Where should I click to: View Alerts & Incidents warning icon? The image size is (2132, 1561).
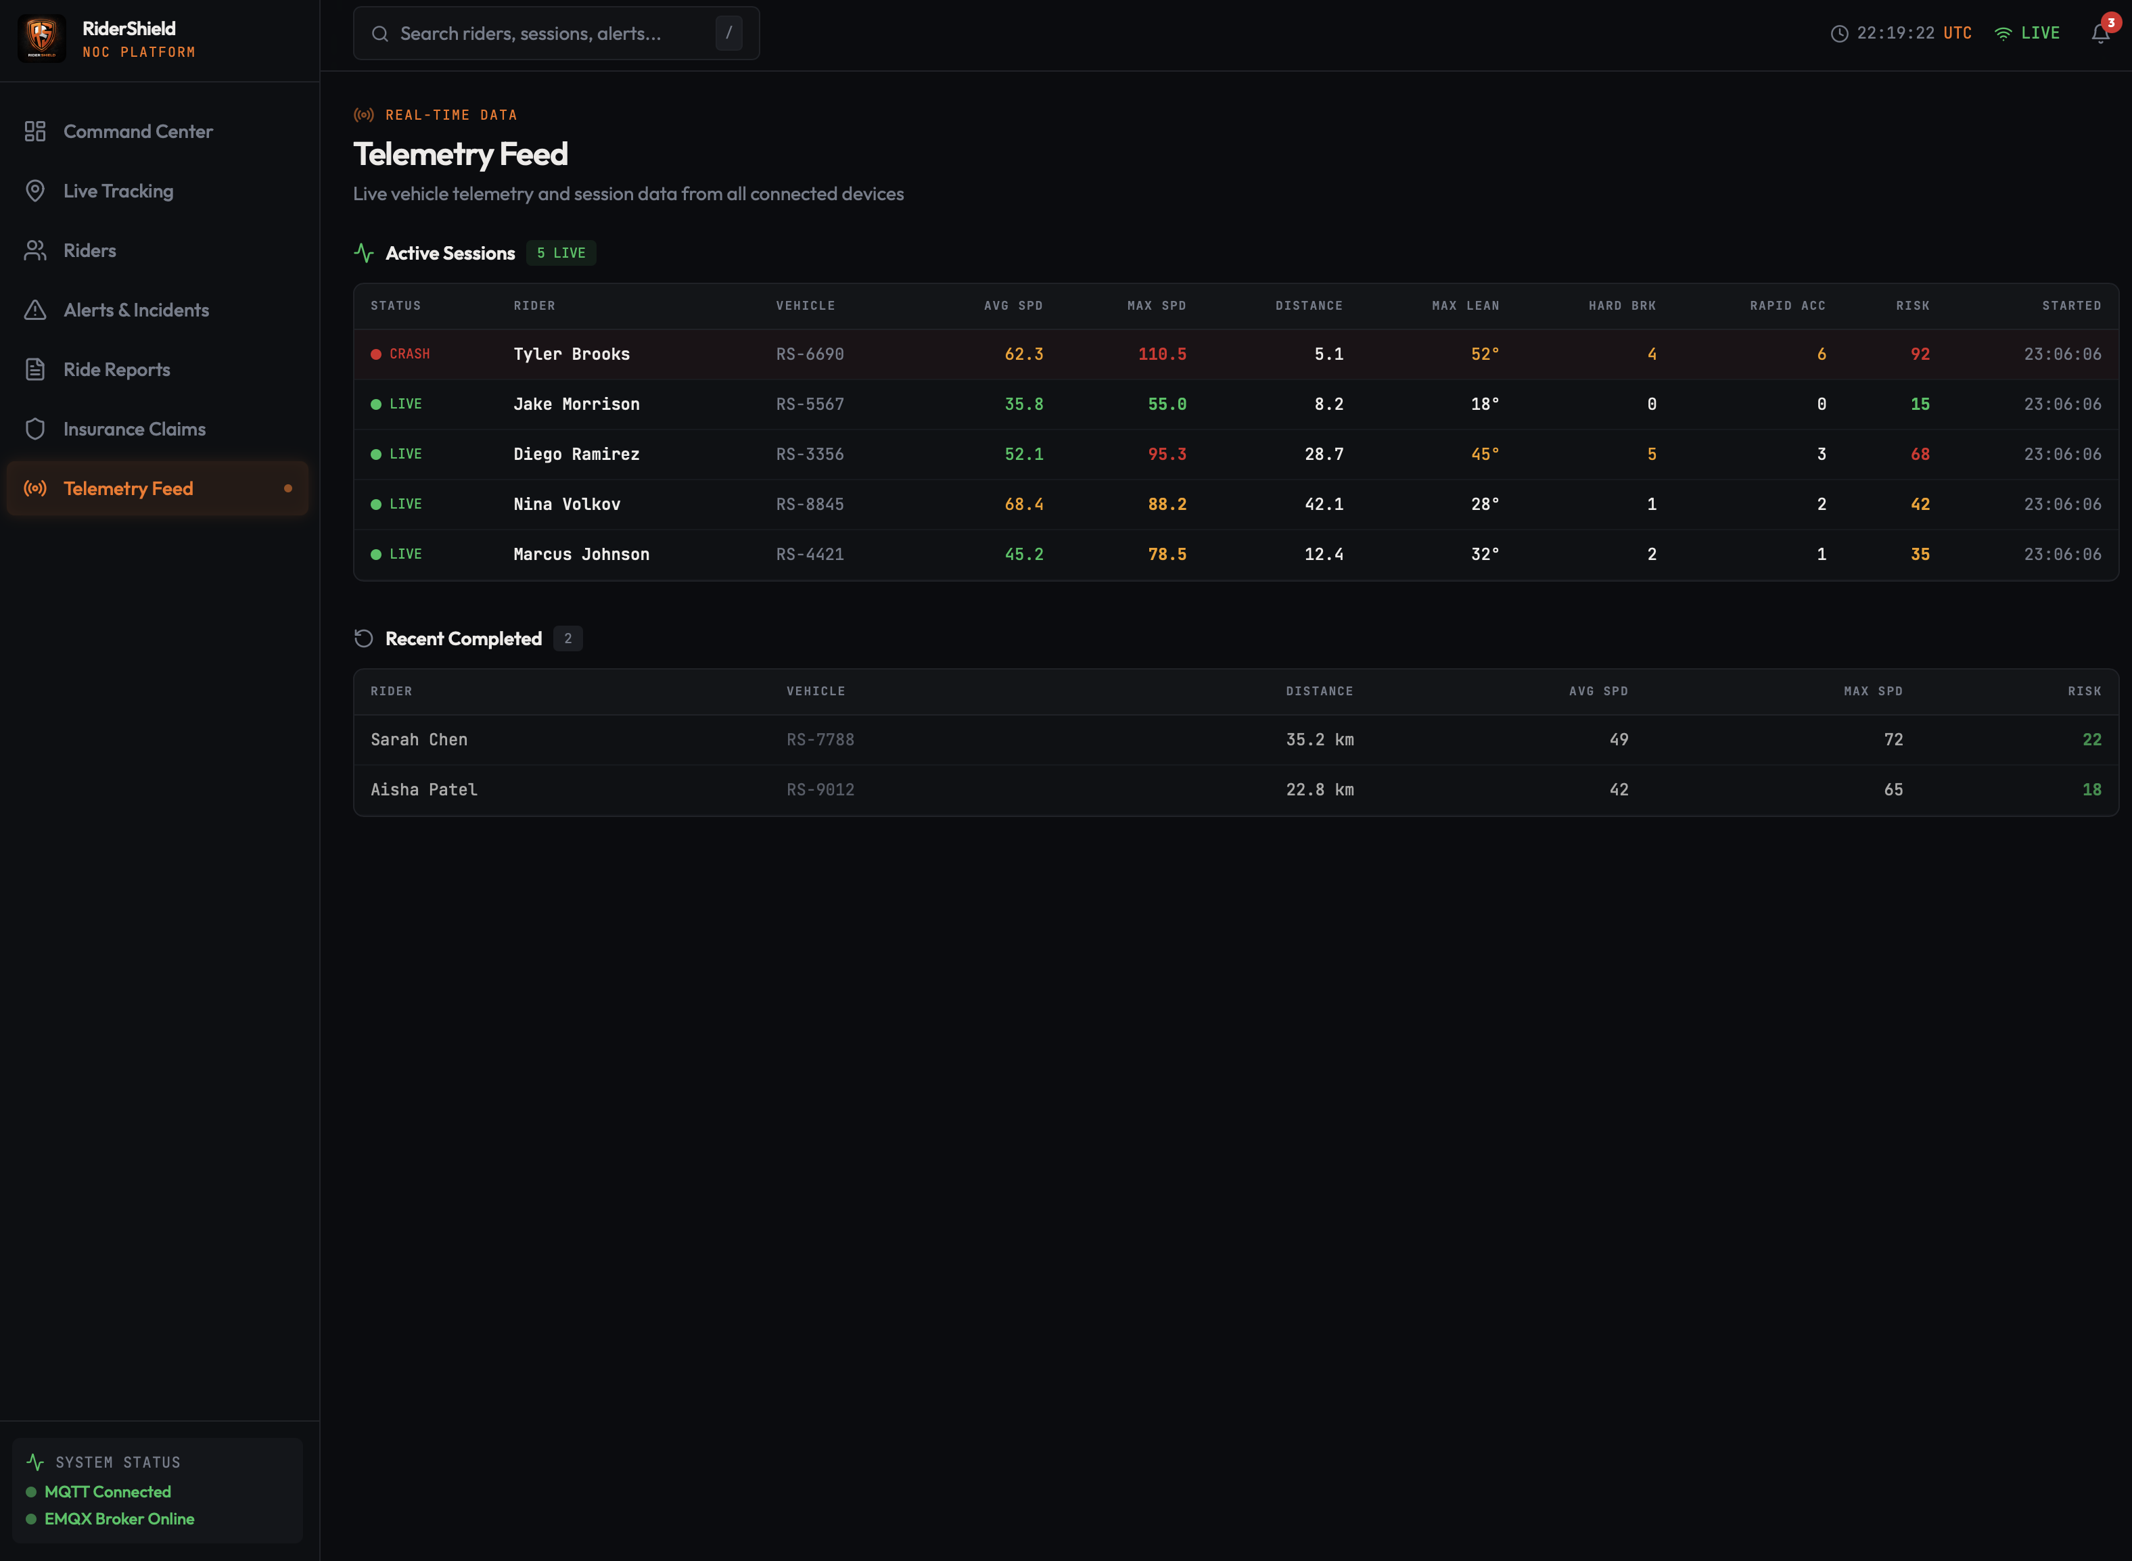click(35, 309)
